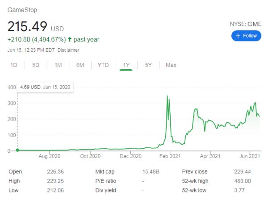Switch to the 1D time range tab
The height and width of the screenshot is (205, 268).
click(14, 65)
